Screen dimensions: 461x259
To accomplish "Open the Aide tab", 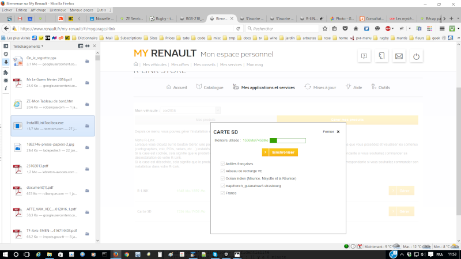I will coord(354,87).
